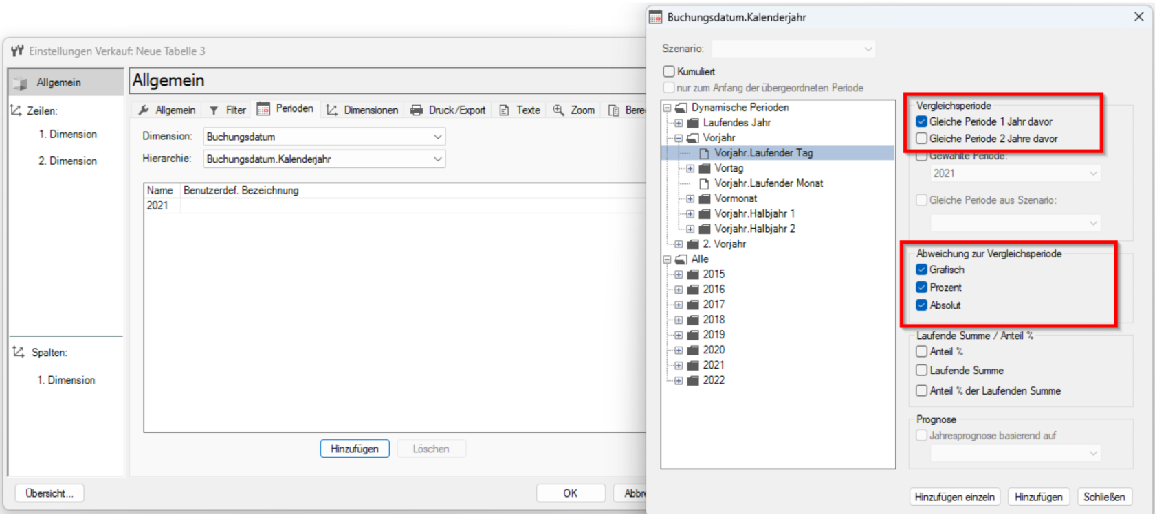Open the Szenario dropdown

pyautogui.click(x=868, y=49)
